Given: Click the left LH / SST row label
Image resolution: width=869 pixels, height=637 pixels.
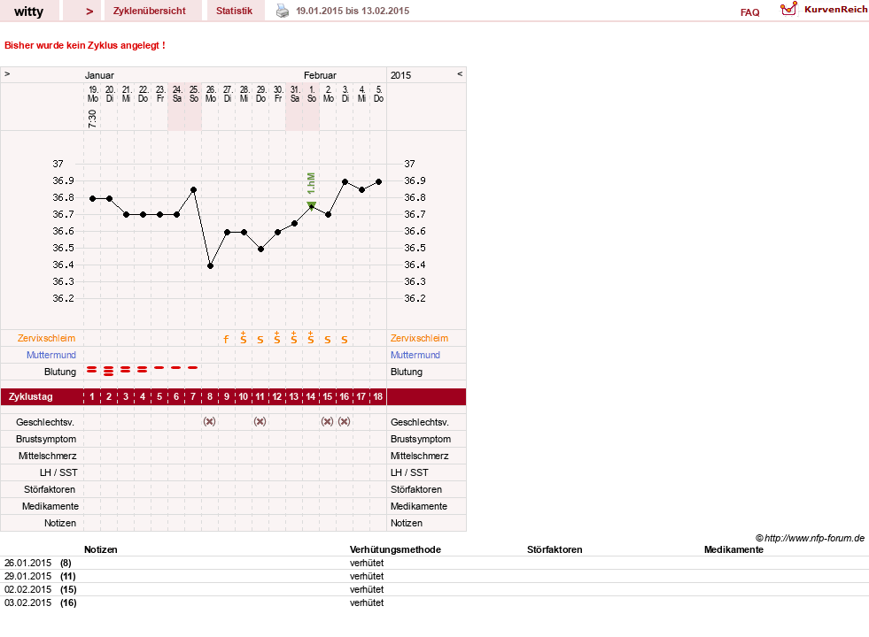Looking at the screenshot, I should click(x=58, y=472).
